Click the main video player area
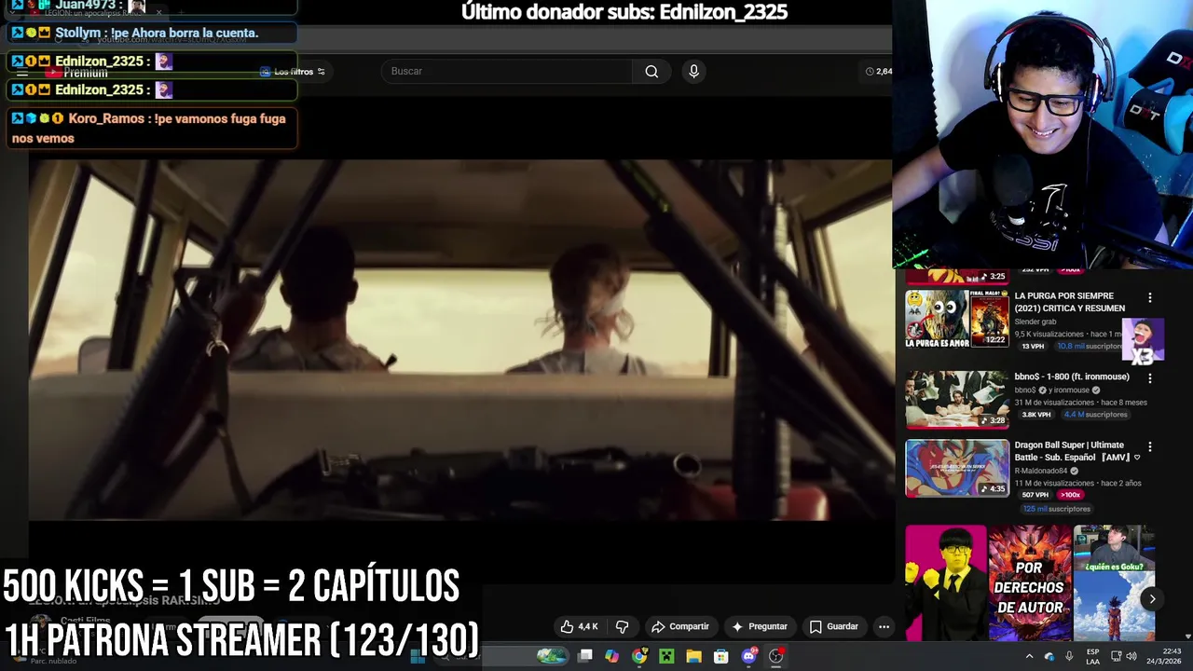The height and width of the screenshot is (671, 1193). [460, 340]
